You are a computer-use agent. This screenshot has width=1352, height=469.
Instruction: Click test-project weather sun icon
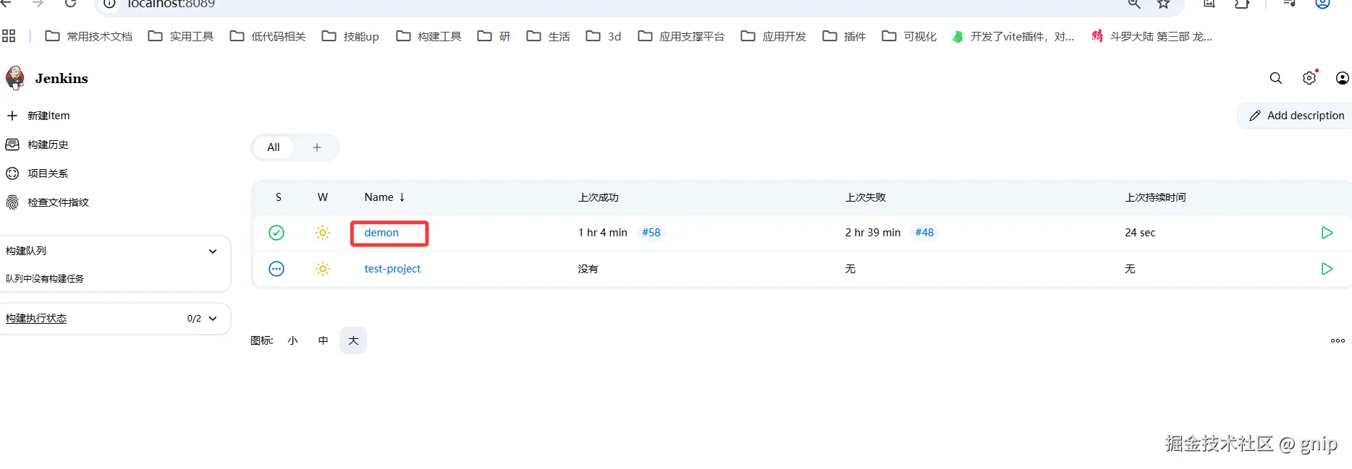coord(323,269)
